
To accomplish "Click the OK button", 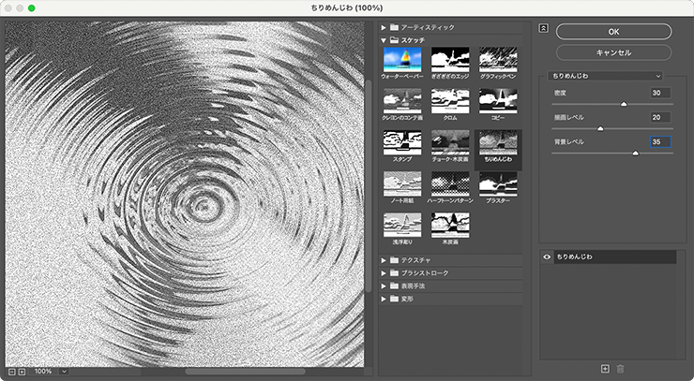I will click(x=613, y=31).
